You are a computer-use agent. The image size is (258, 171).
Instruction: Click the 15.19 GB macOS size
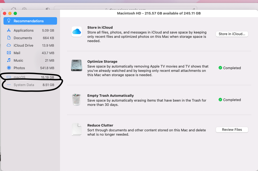[x=47, y=77]
